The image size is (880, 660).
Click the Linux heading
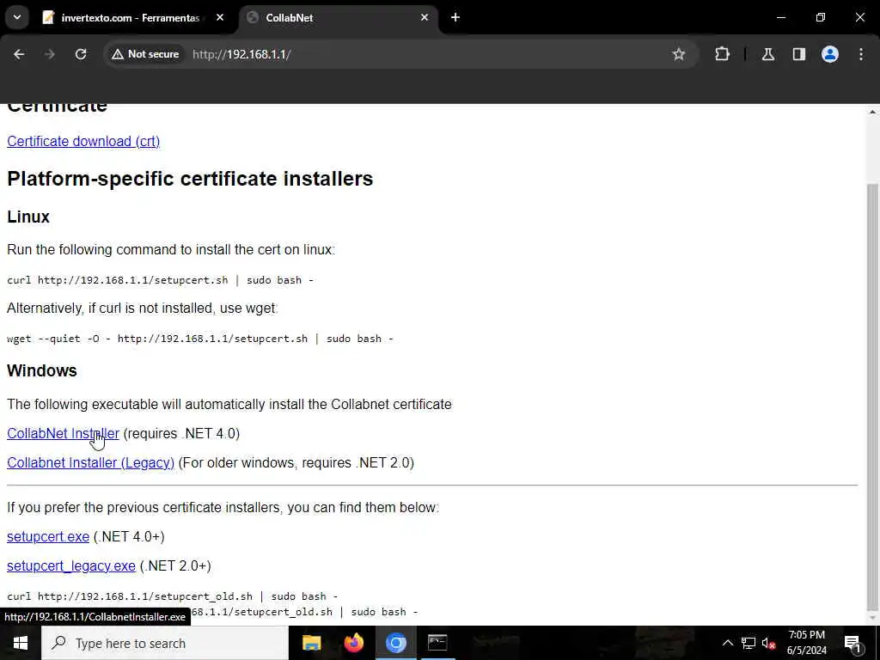(28, 217)
